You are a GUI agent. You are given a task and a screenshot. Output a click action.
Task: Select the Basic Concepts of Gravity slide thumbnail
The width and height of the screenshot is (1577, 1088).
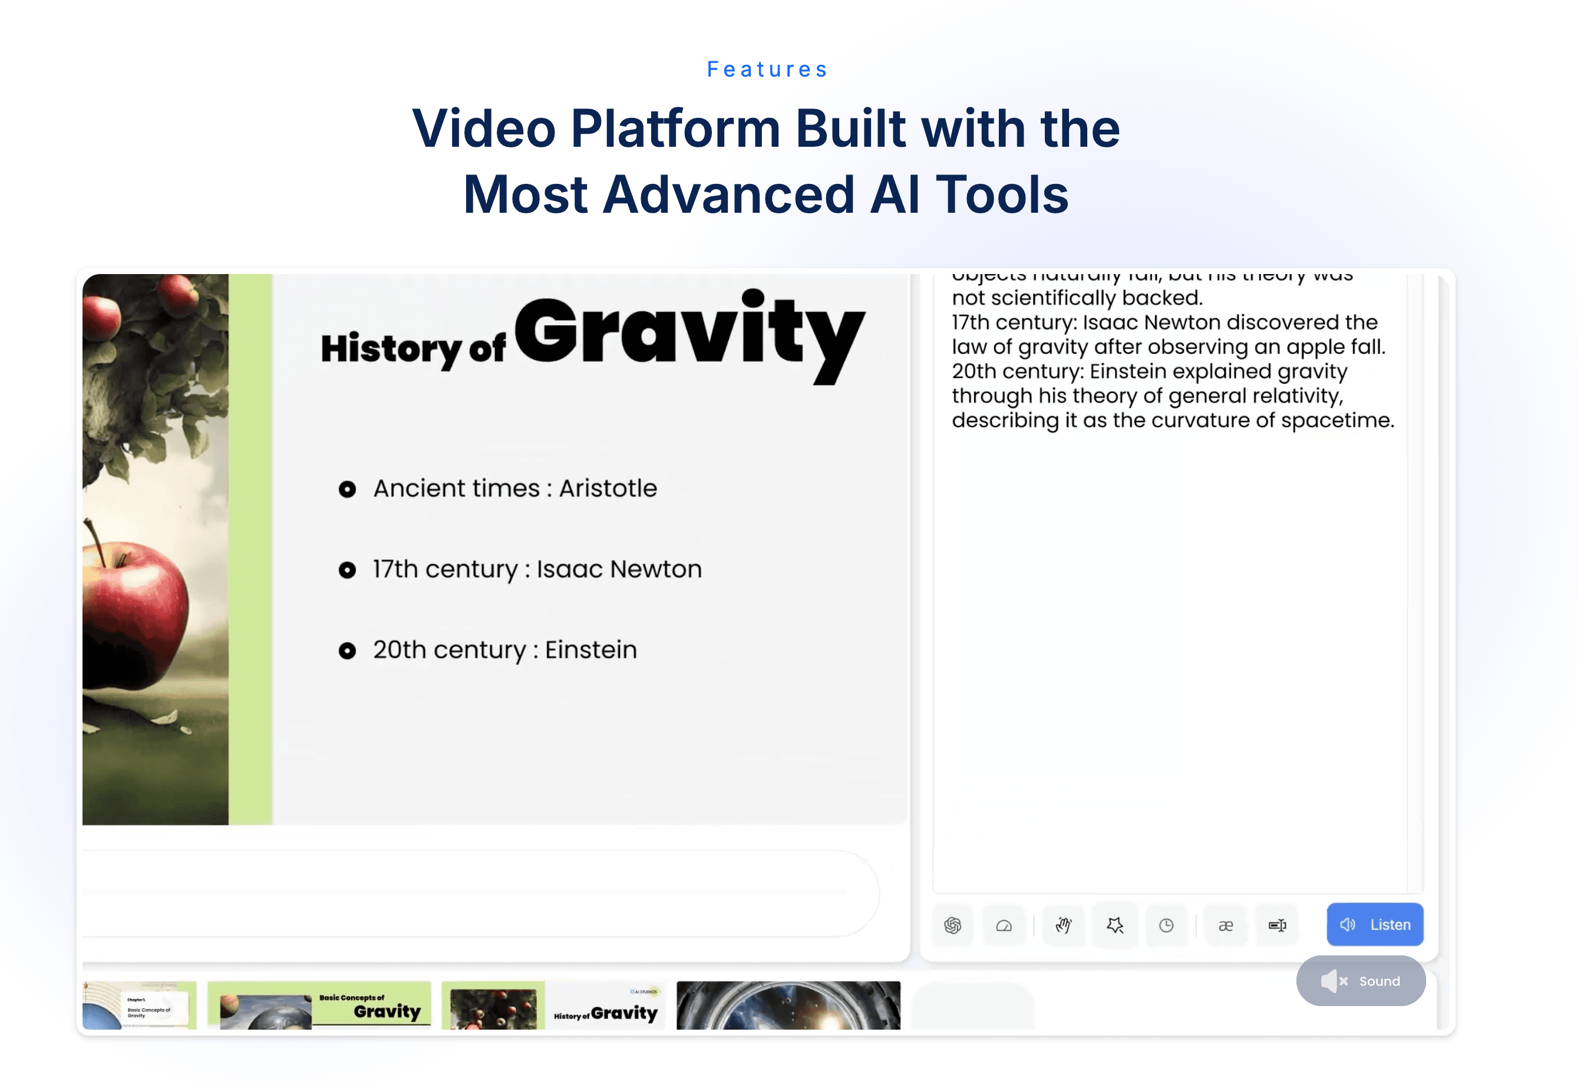(319, 1005)
